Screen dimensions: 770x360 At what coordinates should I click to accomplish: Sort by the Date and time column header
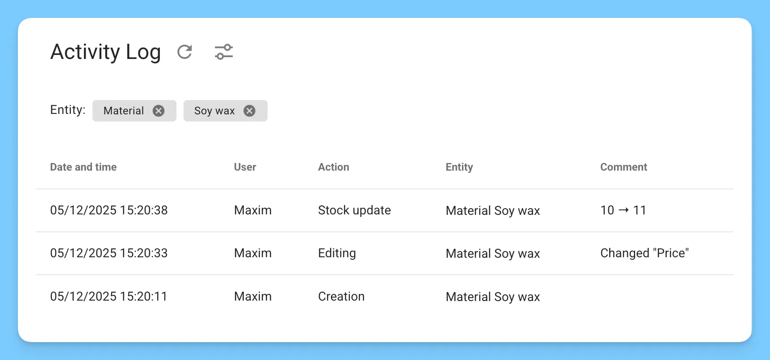point(83,167)
